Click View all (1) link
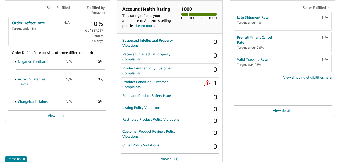The image size is (340, 162). click(x=170, y=159)
